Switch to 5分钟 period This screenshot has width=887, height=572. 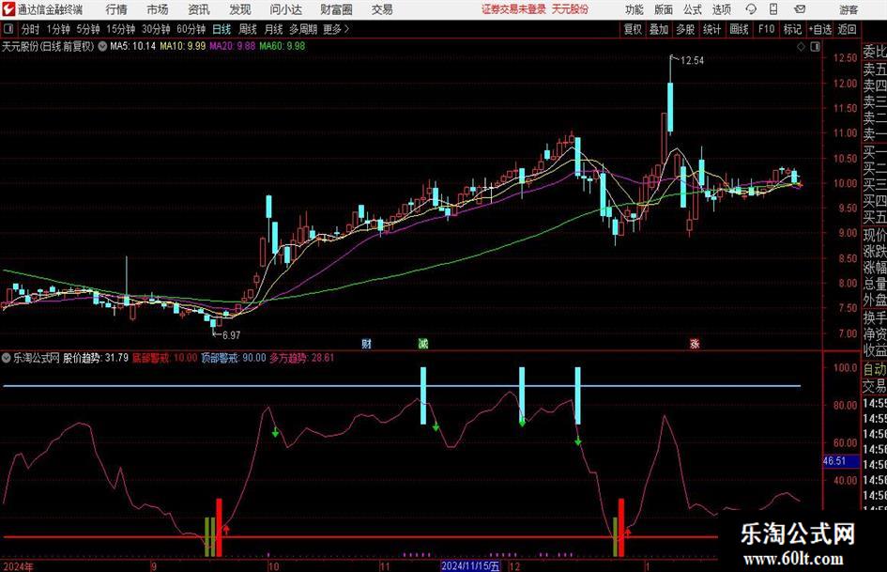point(88,29)
